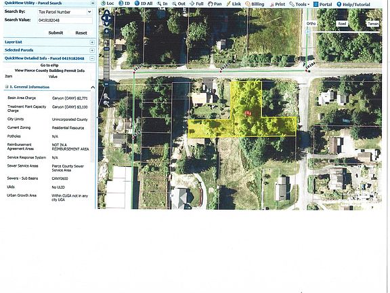Click the minus zoom-out button on map
This screenshot has height=293, width=390.
tap(106, 84)
